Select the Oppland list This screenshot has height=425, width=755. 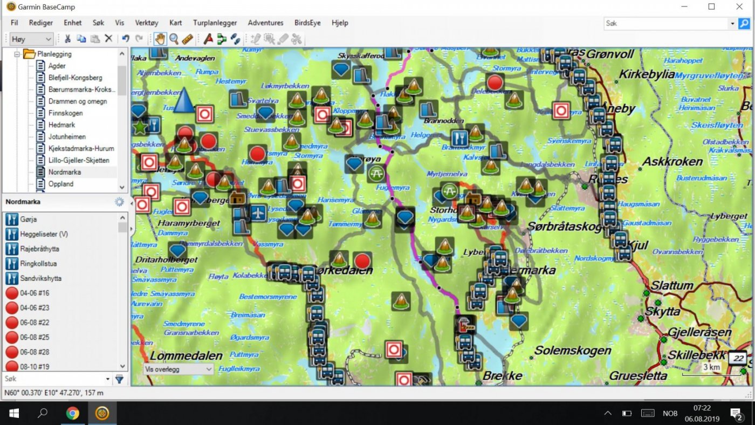click(x=61, y=184)
